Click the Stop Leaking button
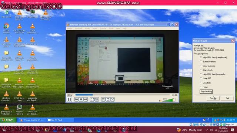Image resolution: width=237 pixels, height=133 pixels. pyautogui.click(x=206, y=92)
